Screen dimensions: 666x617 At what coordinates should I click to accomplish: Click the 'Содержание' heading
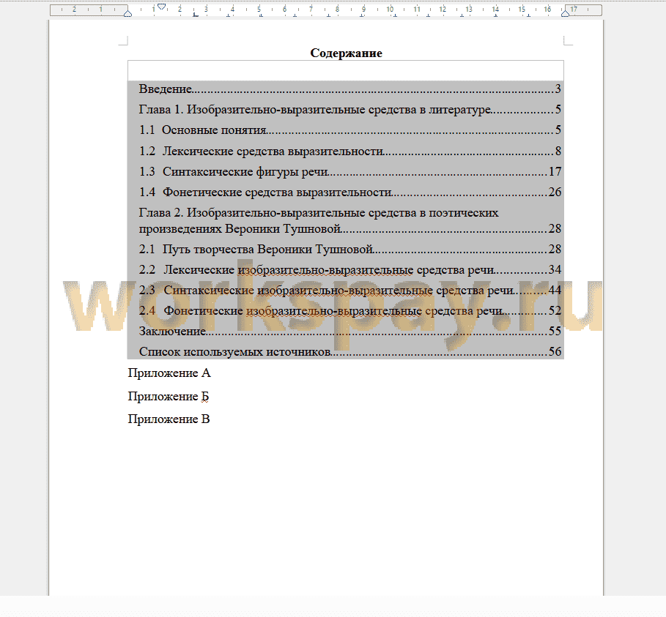click(x=346, y=53)
